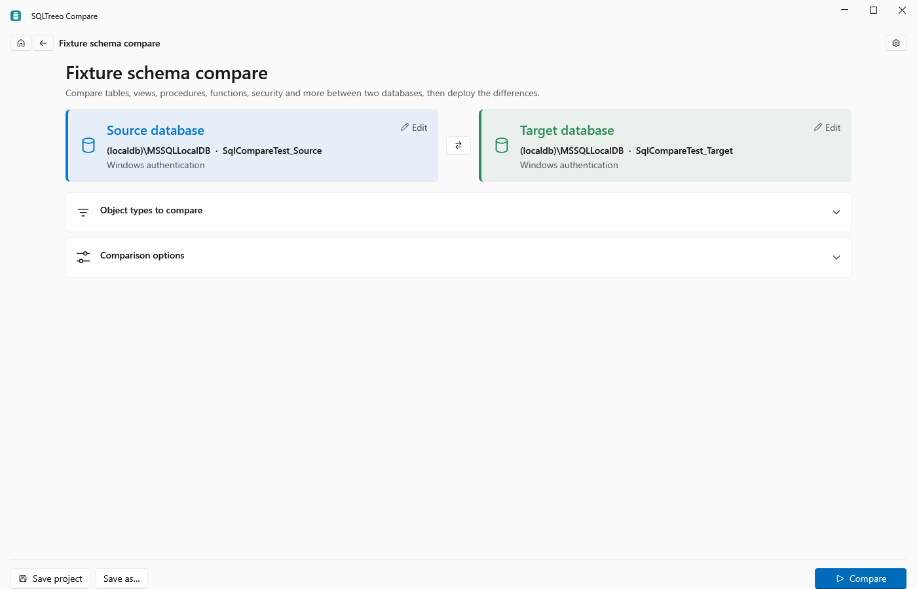
Task: Click Save as... button
Action: pyautogui.click(x=122, y=579)
